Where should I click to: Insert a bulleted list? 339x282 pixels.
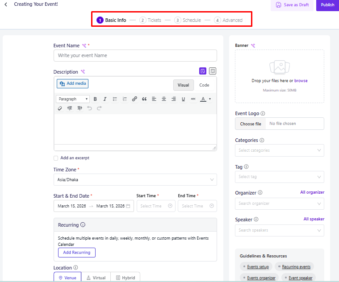click(x=115, y=99)
